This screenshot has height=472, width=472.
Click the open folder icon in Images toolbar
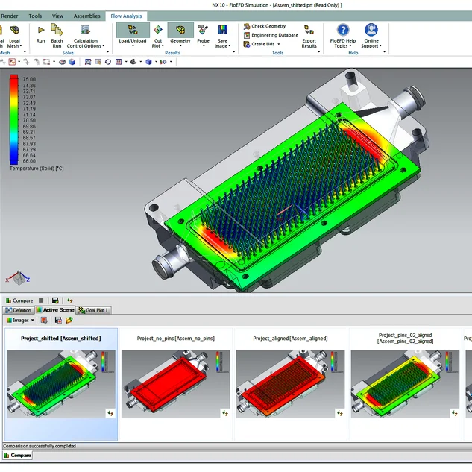69,321
